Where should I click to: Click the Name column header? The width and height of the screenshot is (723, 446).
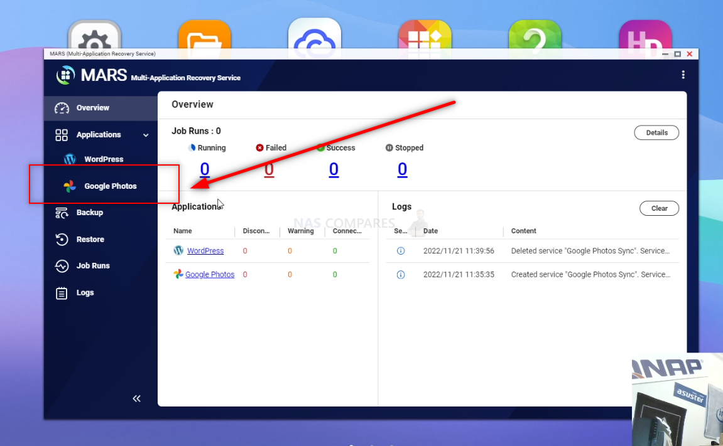click(x=183, y=231)
